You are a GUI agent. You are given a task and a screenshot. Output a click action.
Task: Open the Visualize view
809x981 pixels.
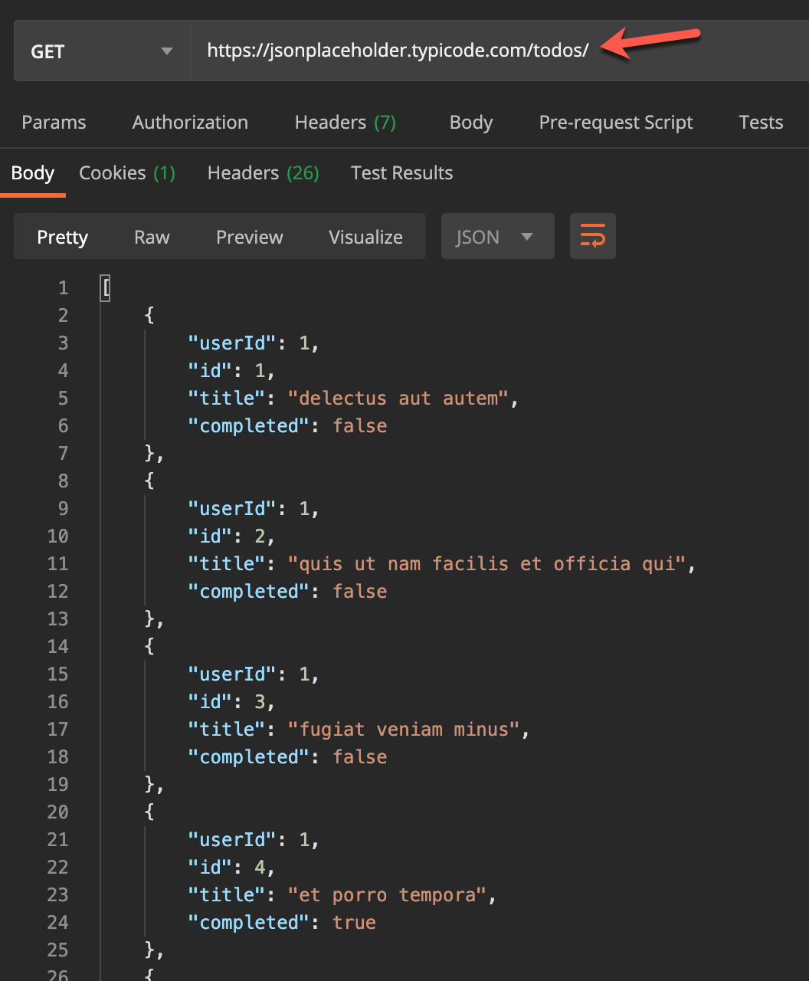click(365, 238)
